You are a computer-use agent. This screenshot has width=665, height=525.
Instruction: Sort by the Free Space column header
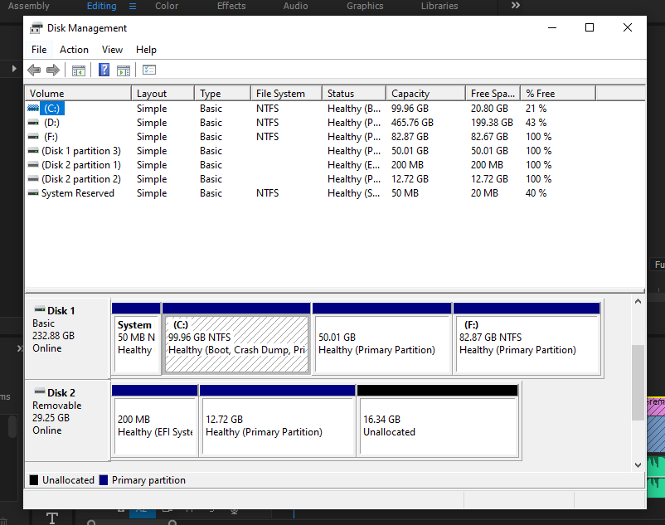pyautogui.click(x=493, y=93)
